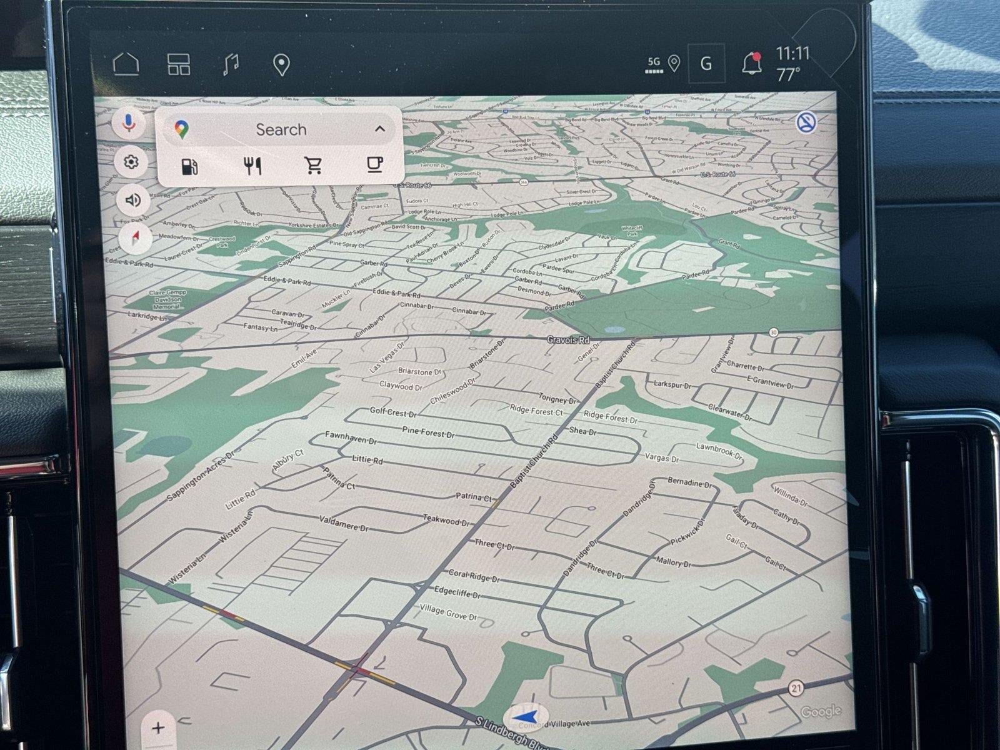
Task: Find gas stations with fuel pump icon
Action: tap(189, 166)
